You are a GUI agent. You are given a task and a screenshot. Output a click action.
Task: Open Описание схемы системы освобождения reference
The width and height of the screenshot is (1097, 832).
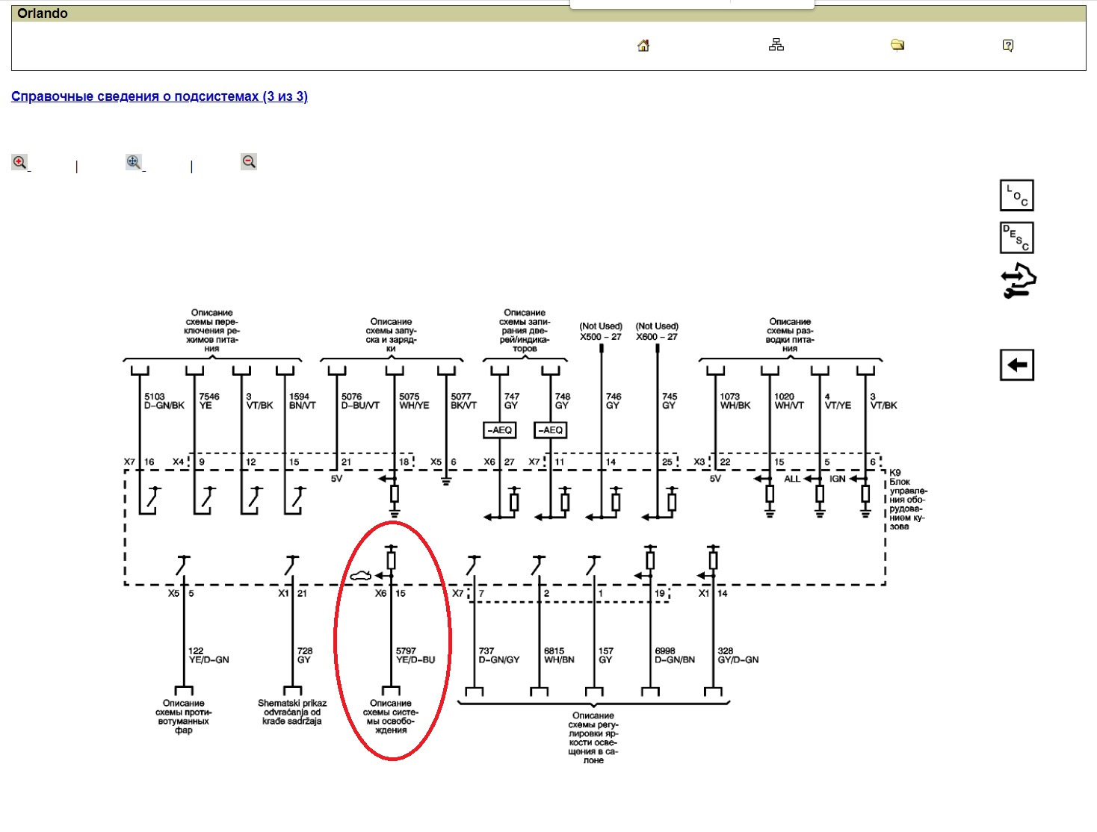click(391, 717)
